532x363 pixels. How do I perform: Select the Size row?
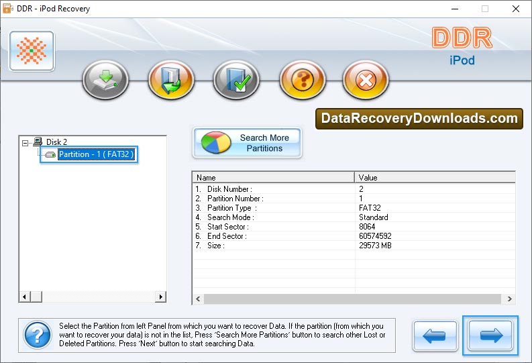[x=354, y=246]
